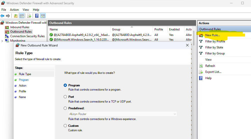Viewport: 251px width, 139px height.
Task: Click the Help icon in Actions pane
Action: coord(201,78)
